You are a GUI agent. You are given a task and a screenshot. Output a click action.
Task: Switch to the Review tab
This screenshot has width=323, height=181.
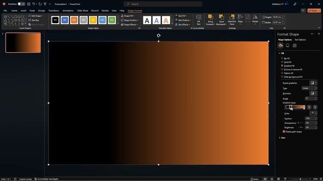105,11
